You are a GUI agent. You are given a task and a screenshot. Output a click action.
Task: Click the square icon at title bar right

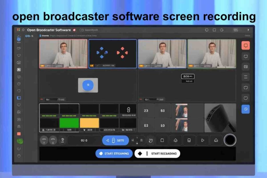point(214,30)
